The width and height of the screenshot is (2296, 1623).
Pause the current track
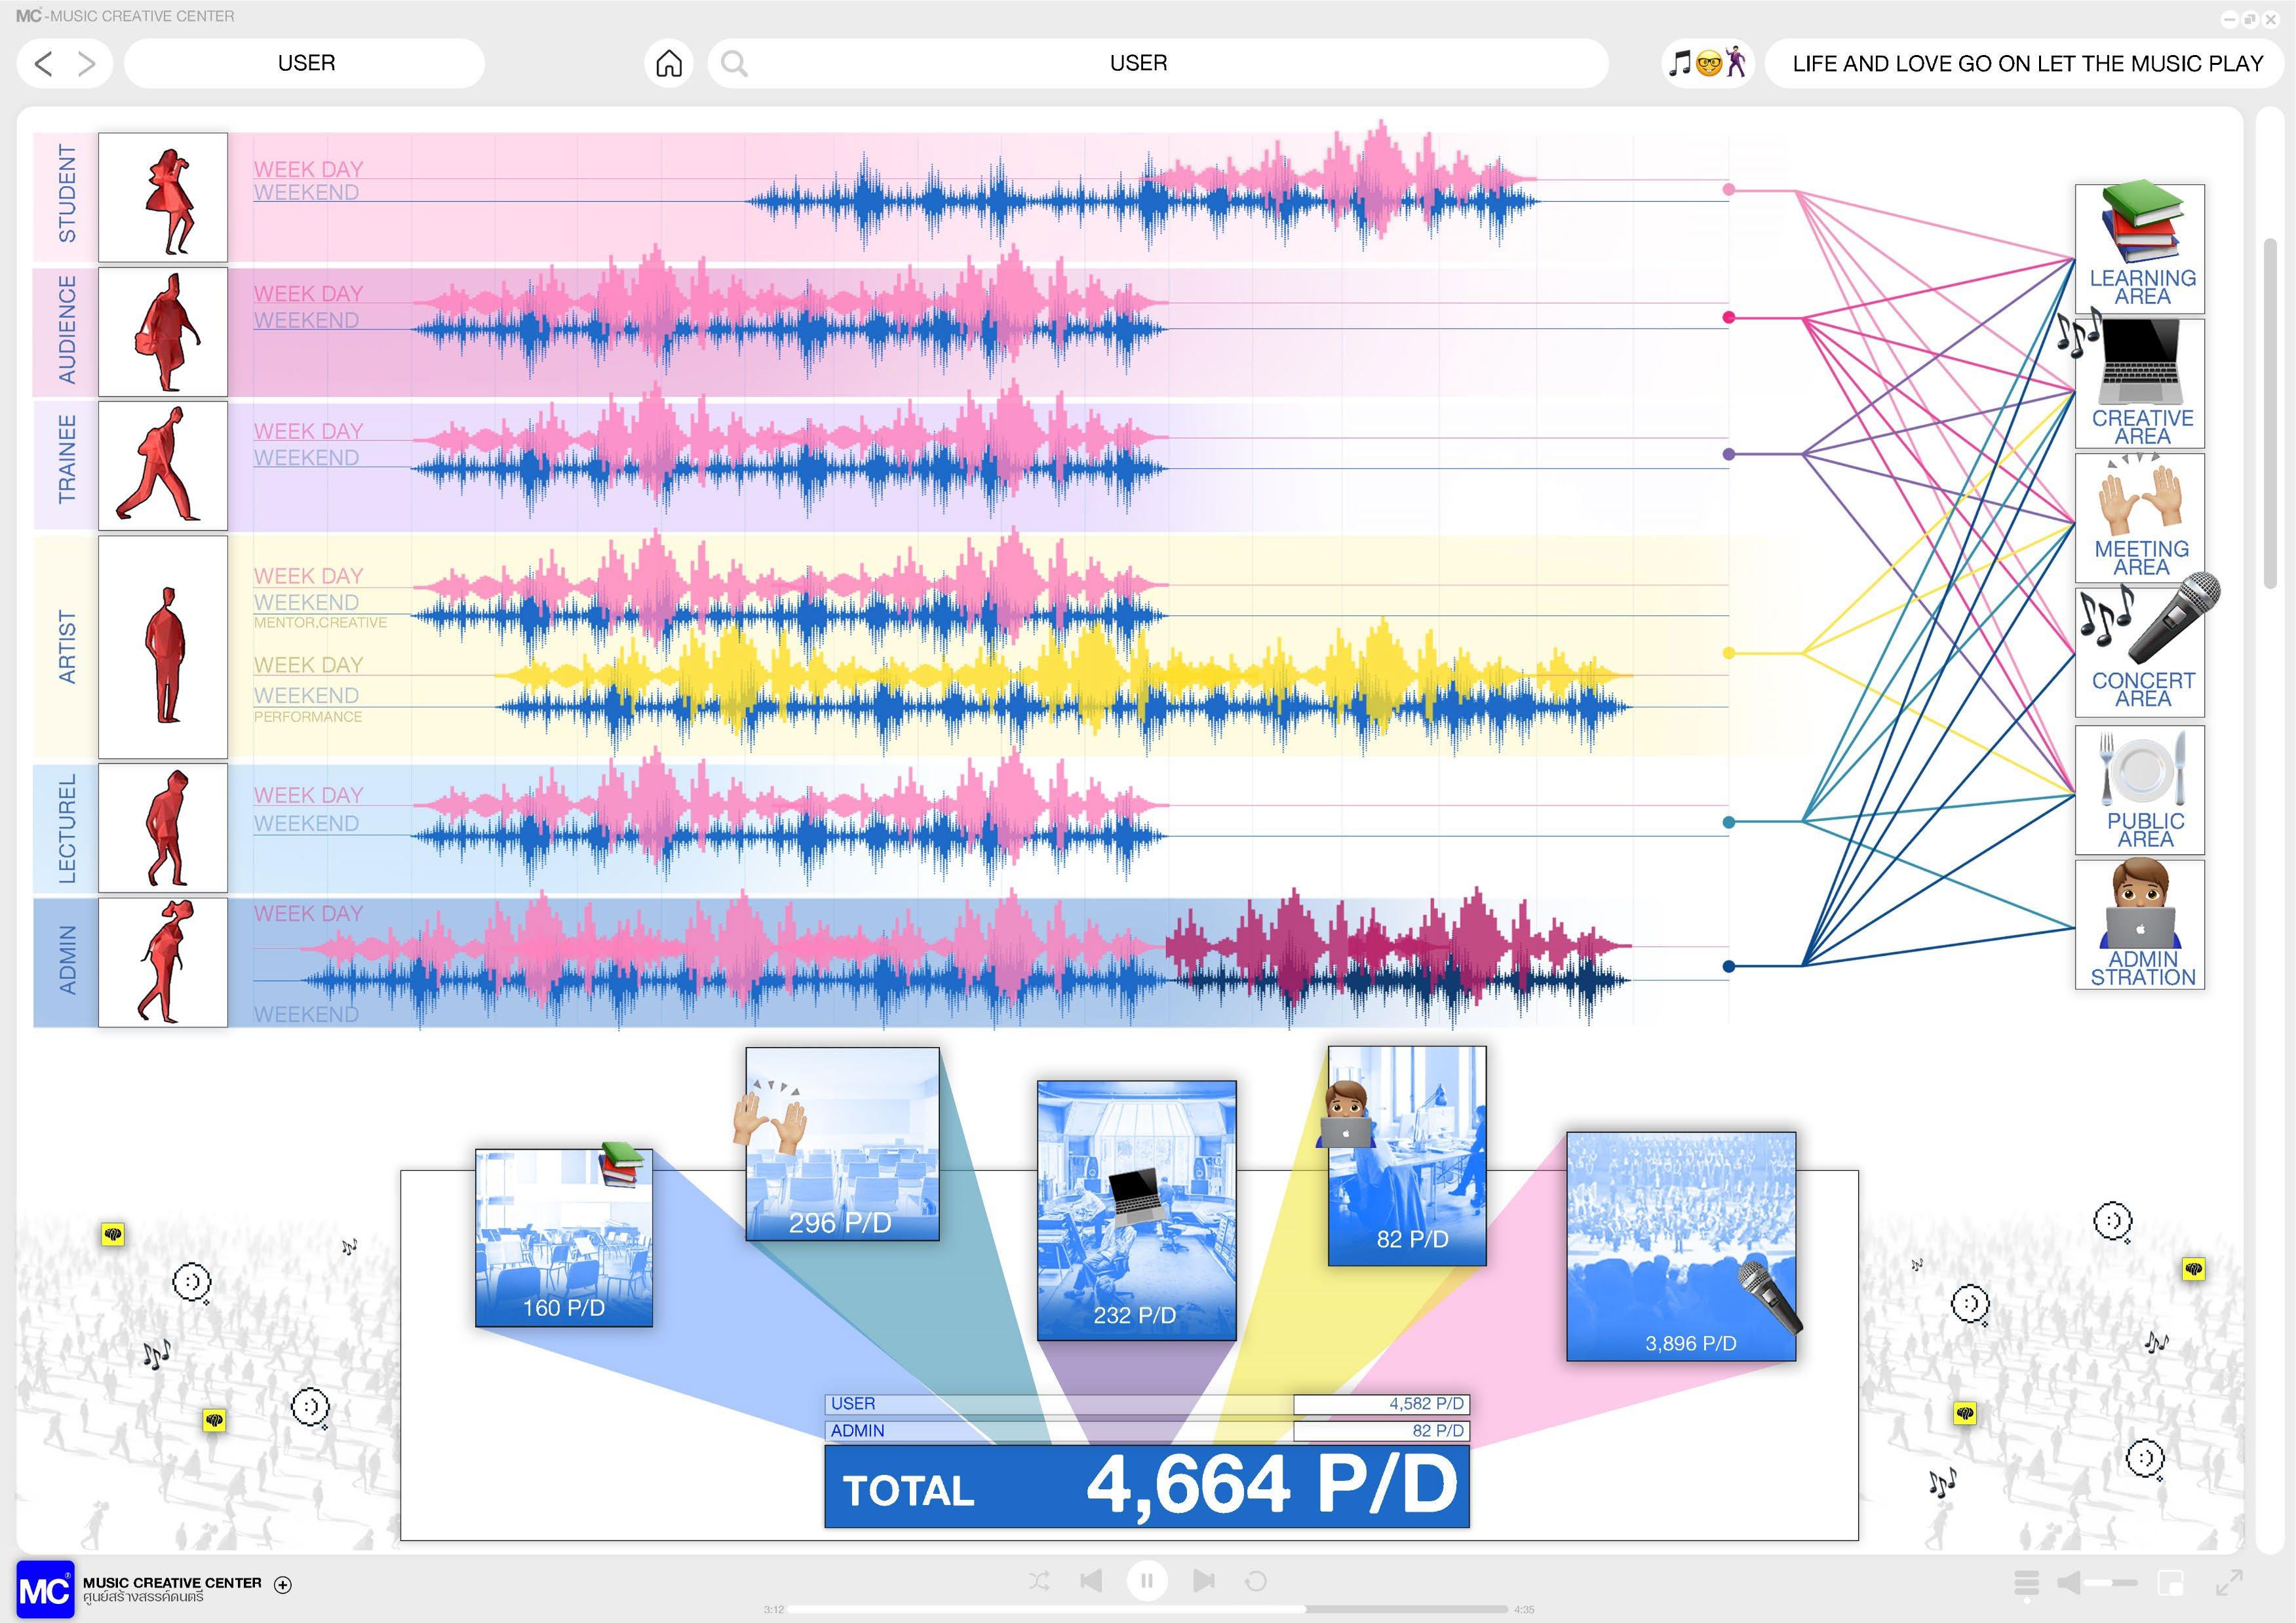[1147, 1581]
